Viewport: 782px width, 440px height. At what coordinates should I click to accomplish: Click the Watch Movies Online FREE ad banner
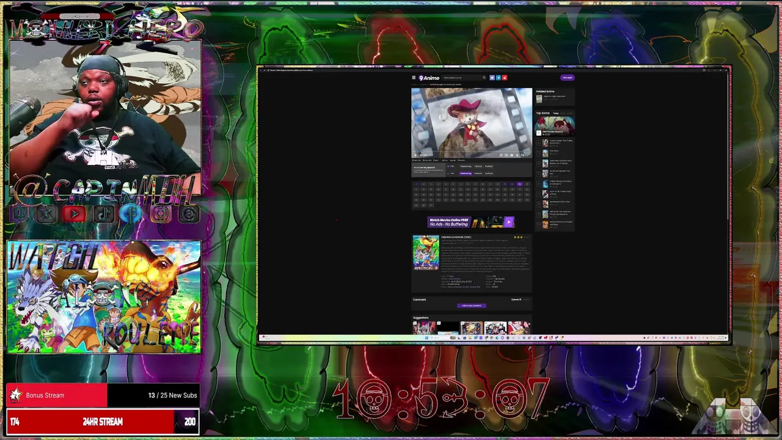coord(471,222)
